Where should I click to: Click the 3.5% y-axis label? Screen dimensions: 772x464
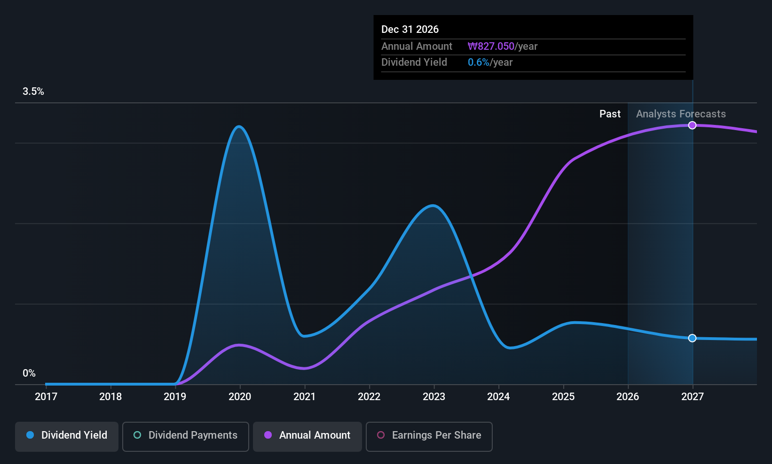point(33,92)
